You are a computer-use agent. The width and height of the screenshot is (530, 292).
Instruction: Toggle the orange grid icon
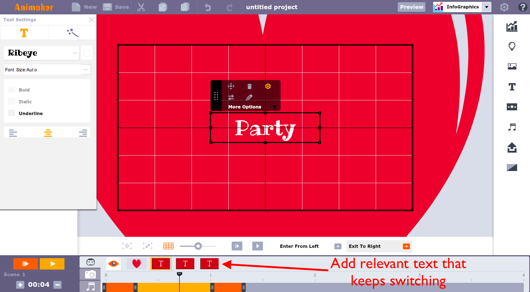click(x=168, y=246)
